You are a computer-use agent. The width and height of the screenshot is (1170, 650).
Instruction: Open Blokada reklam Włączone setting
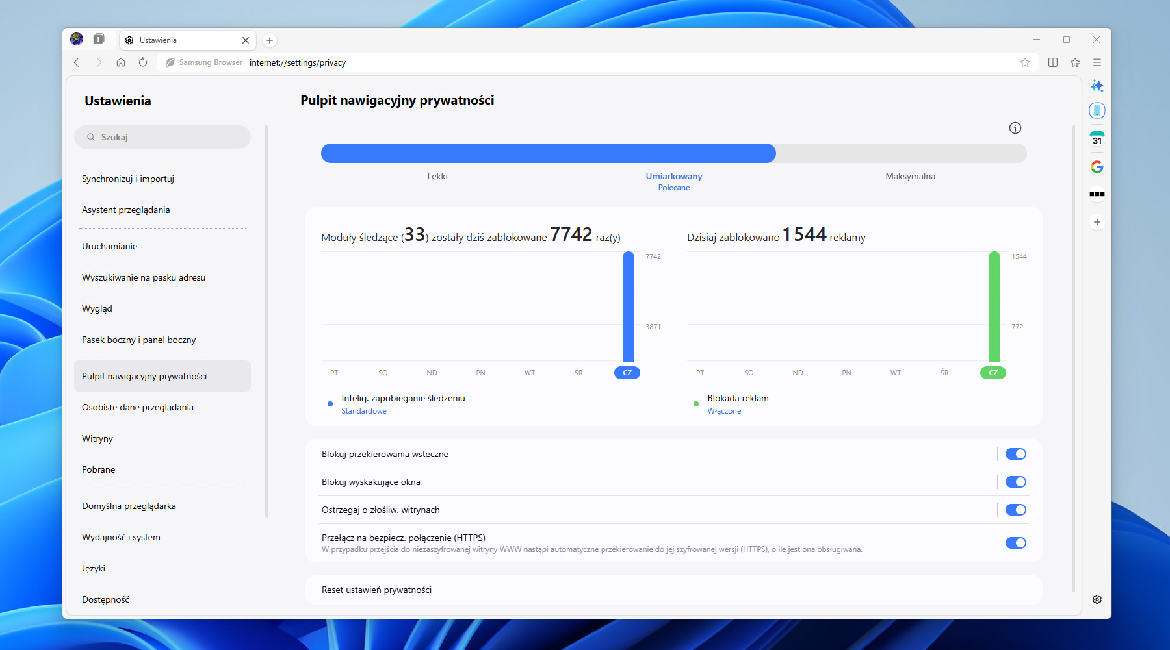(x=738, y=404)
